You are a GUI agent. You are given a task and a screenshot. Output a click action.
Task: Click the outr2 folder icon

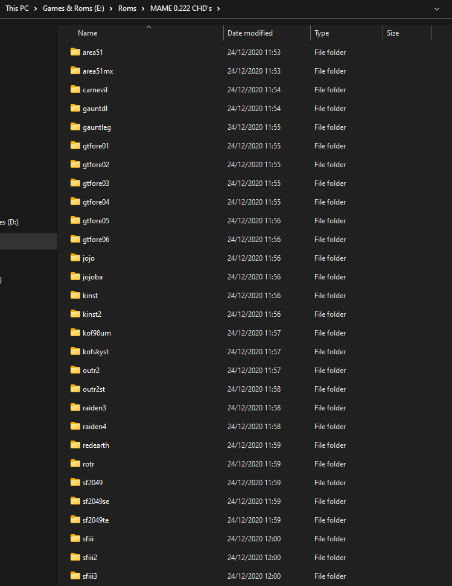point(75,369)
